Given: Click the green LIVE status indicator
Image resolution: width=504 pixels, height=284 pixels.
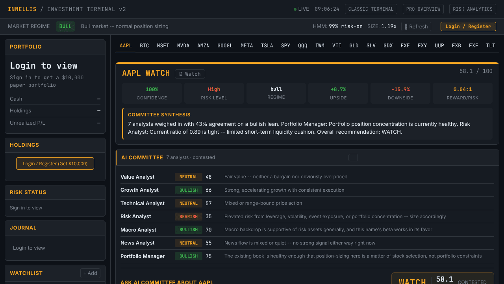Looking at the screenshot, I should (301, 9).
